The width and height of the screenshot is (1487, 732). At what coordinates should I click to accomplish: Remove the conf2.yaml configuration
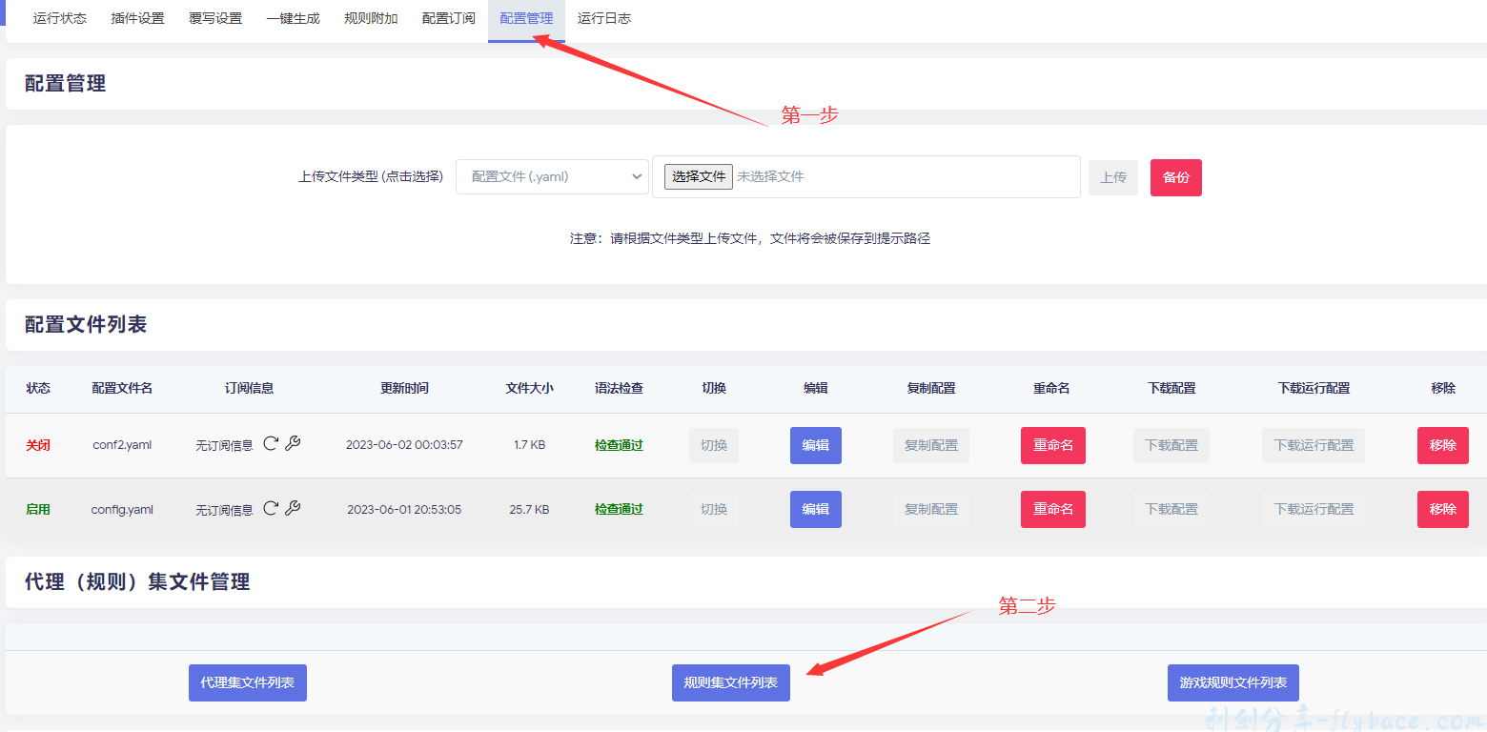tap(1442, 445)
